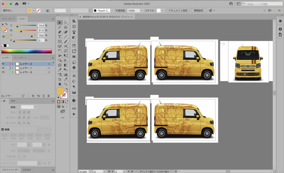Select the Direct Selection tool
Image resolution: width=284 pixels, height=173 pixels.
point(66,22)
